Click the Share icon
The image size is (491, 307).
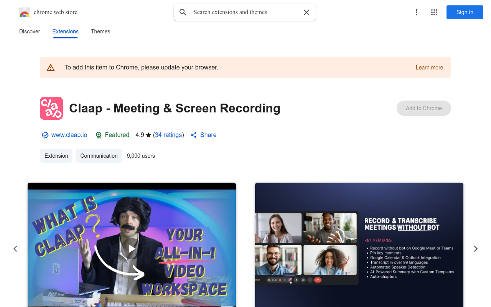click(194, 135)
